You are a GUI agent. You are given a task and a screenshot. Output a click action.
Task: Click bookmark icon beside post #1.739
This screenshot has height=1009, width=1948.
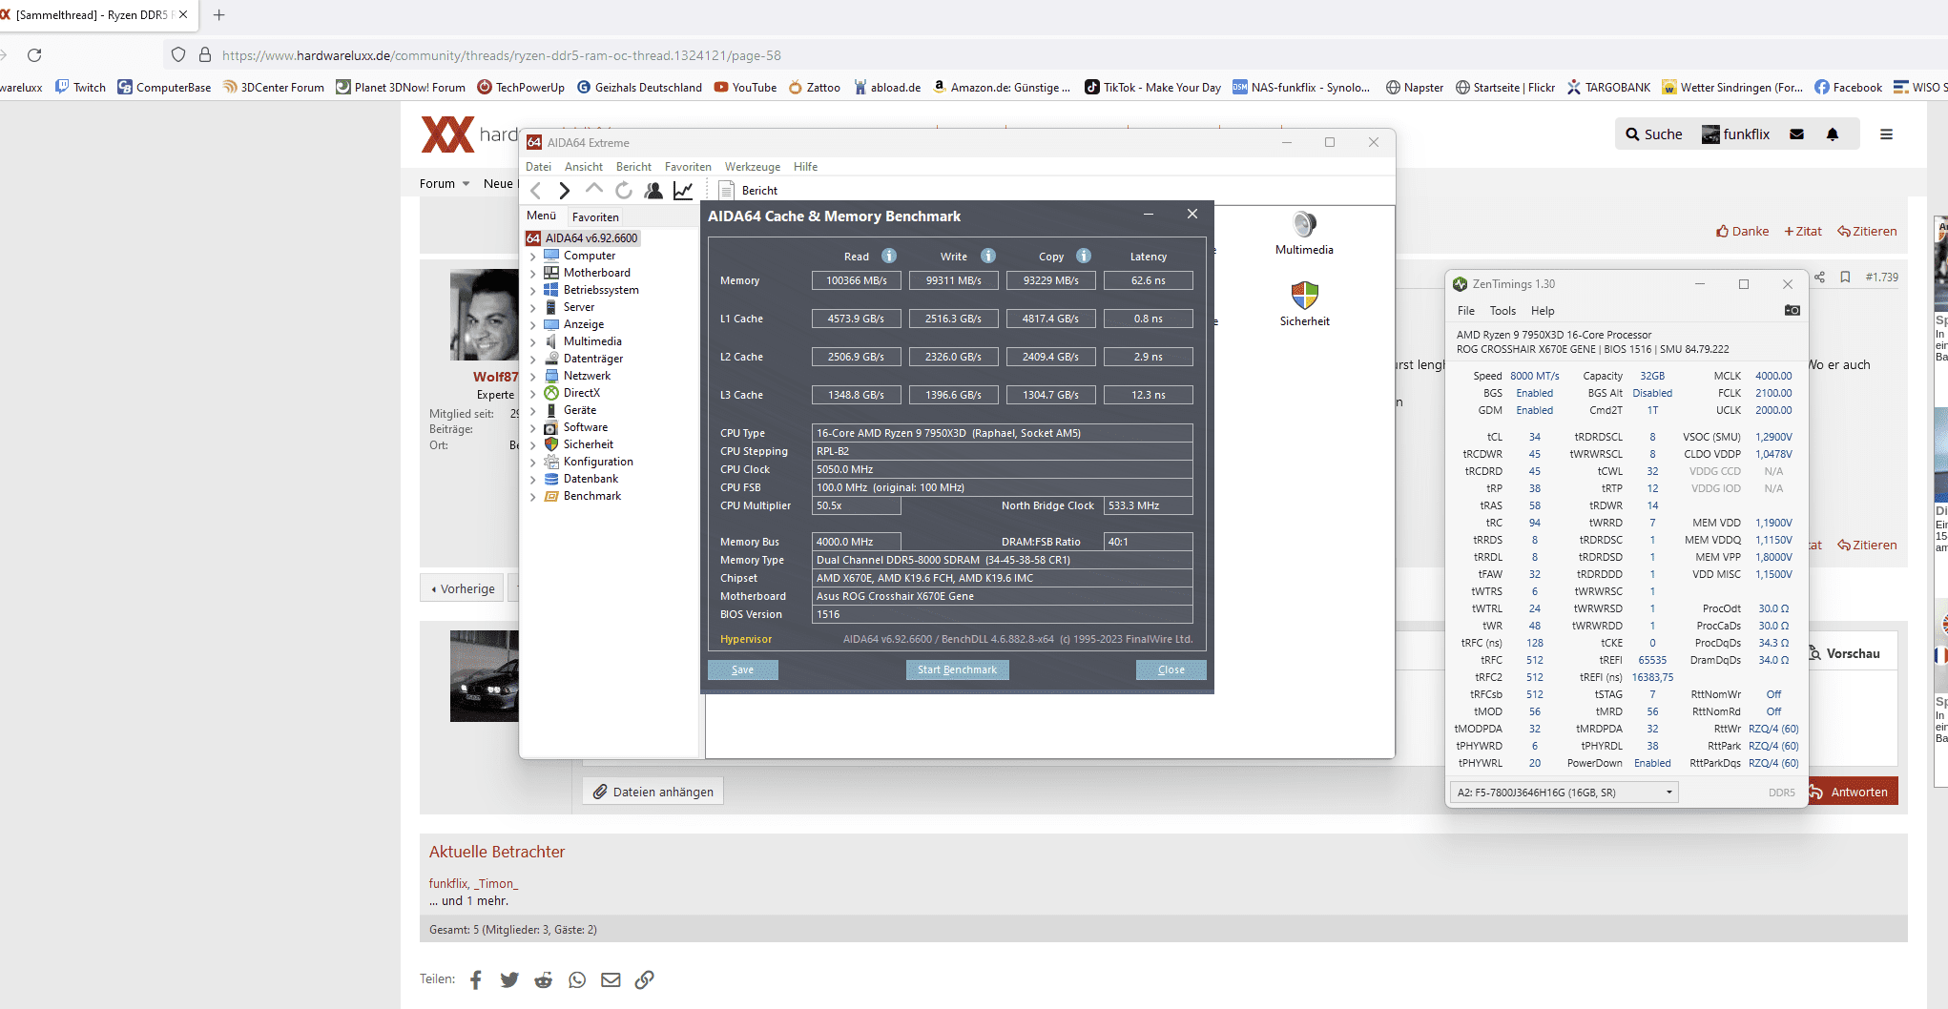click(1845, 278)
